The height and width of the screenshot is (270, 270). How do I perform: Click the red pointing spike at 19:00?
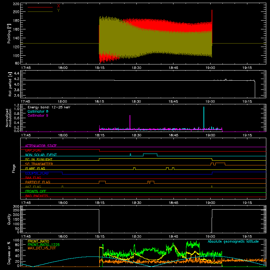pos(212,26)
